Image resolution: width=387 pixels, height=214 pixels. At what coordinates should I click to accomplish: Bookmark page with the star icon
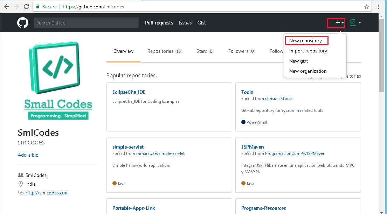pyautogui.click(x=367, y=7)
